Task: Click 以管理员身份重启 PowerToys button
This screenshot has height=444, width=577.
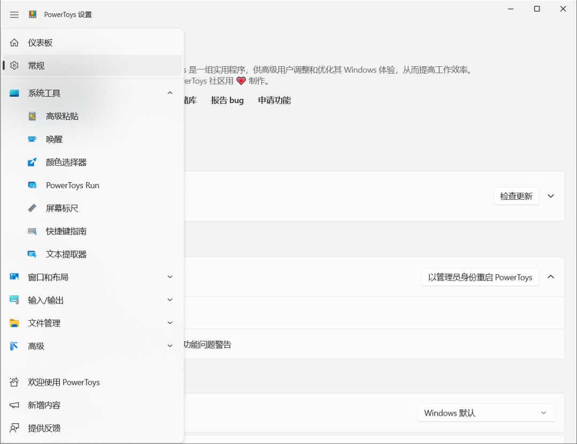Action: pos(480,277)
